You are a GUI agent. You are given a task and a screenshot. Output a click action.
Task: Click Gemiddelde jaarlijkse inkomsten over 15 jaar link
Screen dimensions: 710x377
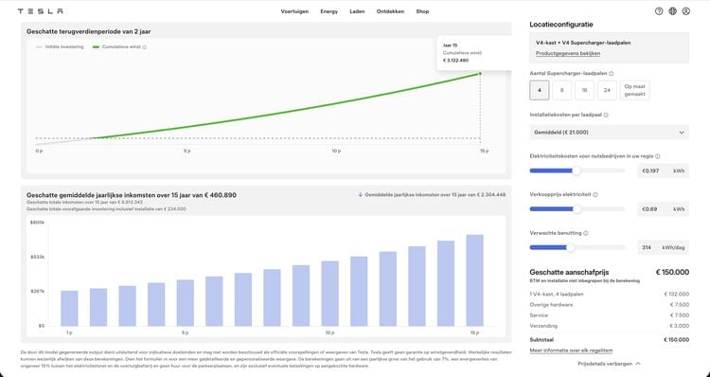coord(435,195)
